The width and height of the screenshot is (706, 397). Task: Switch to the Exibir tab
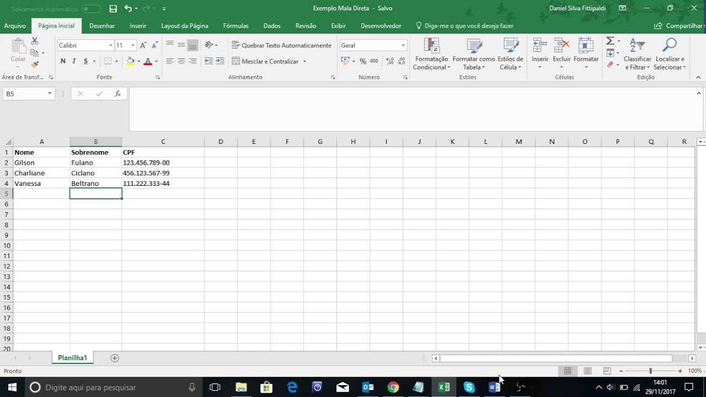click(x=338, y=26)
